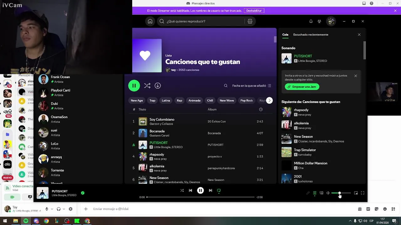Select Trap Simulator in the queue

pyautogui.click(x=321, y=152)
